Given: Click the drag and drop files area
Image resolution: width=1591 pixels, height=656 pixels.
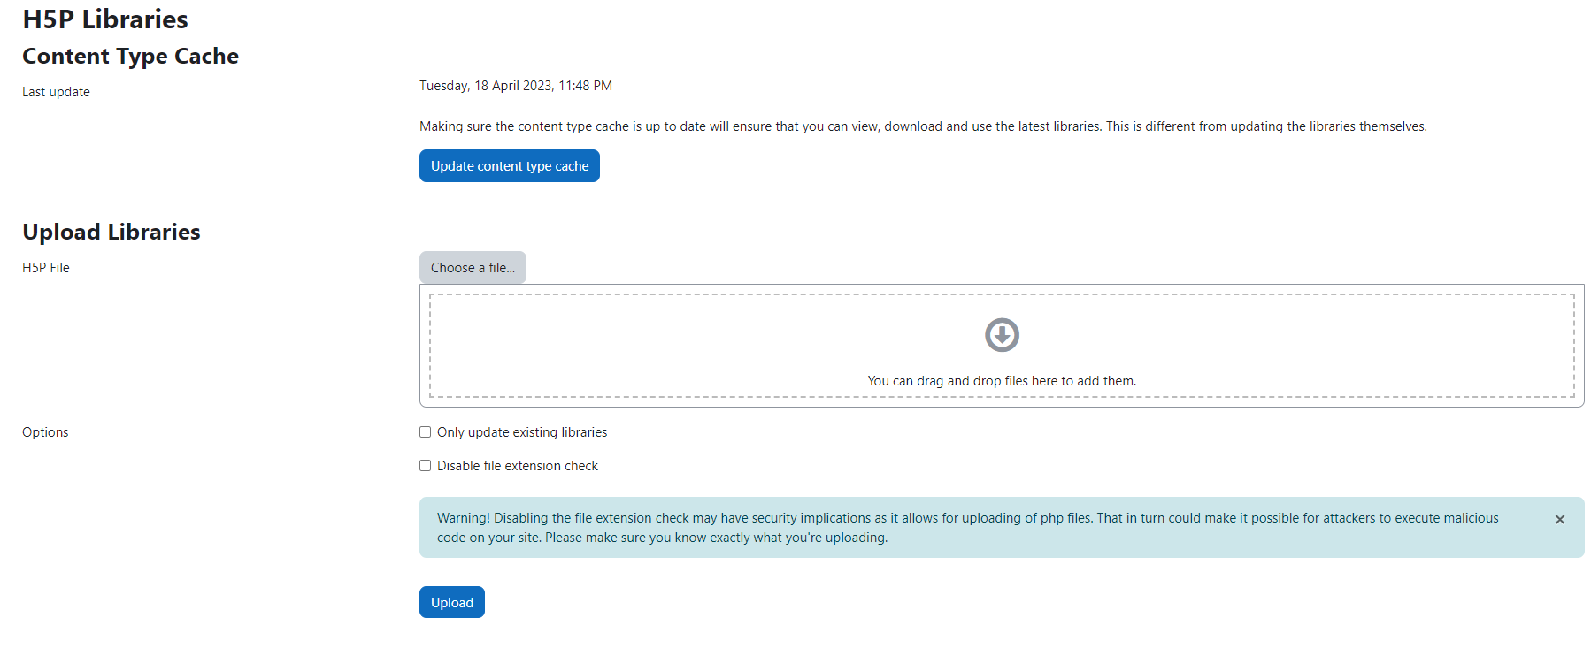Looking at the screenshot, I should 1002,346.
